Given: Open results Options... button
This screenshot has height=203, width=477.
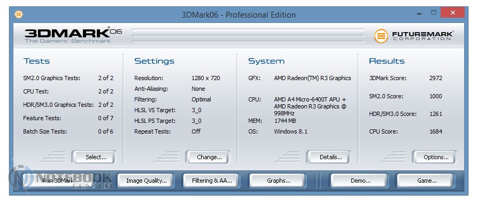Looking at the screenshot, I should click(x=434, y=157).
